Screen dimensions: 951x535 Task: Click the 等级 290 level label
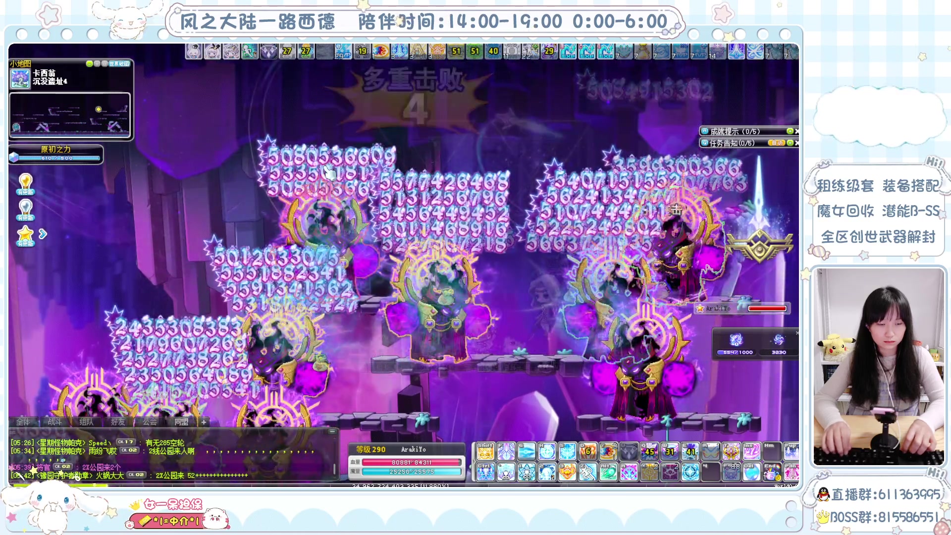point(370,449)
